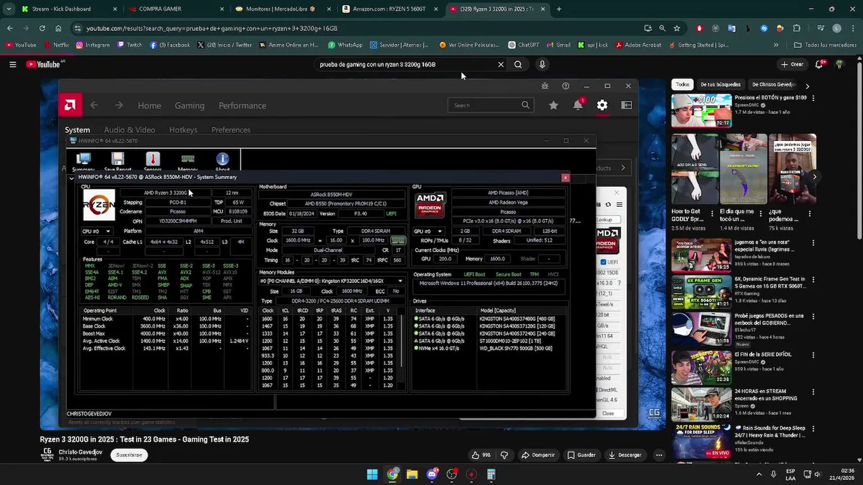Click the YouTube search magnifier button
This screenshot has height=485, width=863.
[x=518, y=65]
